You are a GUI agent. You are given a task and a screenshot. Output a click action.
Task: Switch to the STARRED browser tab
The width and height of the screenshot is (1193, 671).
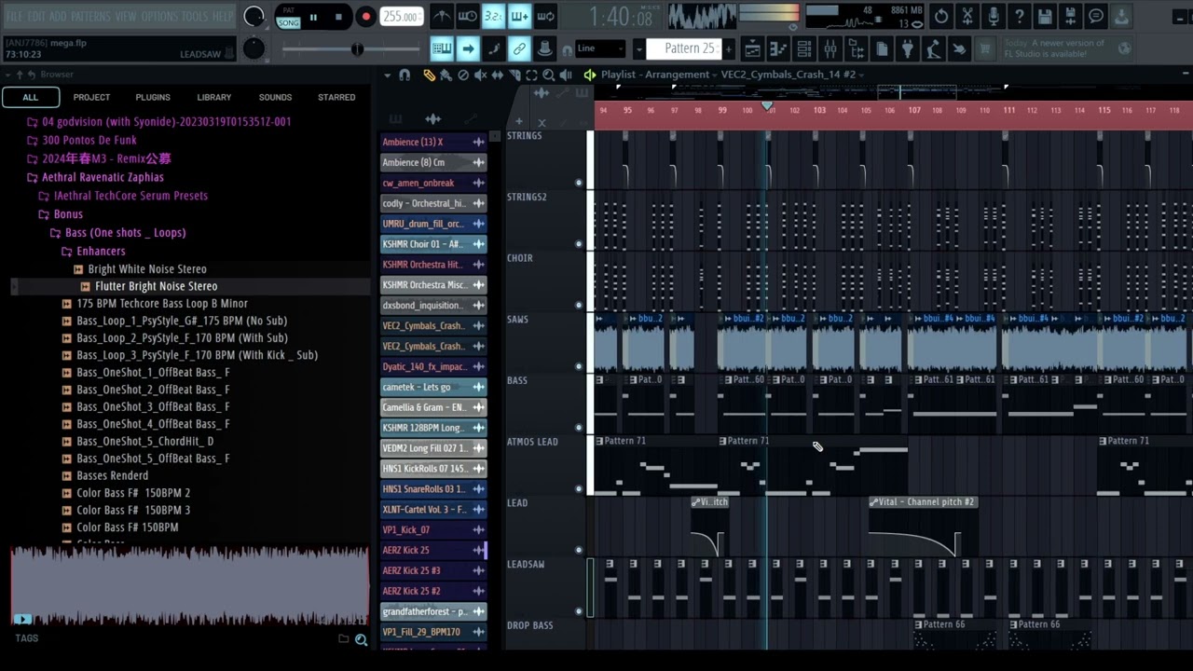point(336,97)
